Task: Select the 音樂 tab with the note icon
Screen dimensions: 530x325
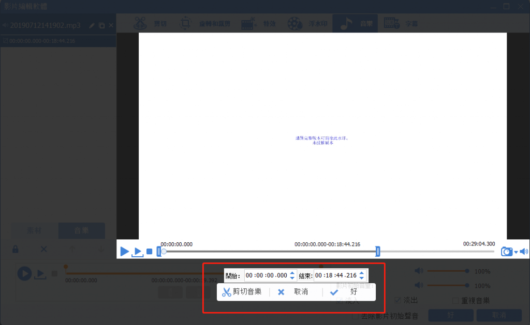Action: (355, 23)
